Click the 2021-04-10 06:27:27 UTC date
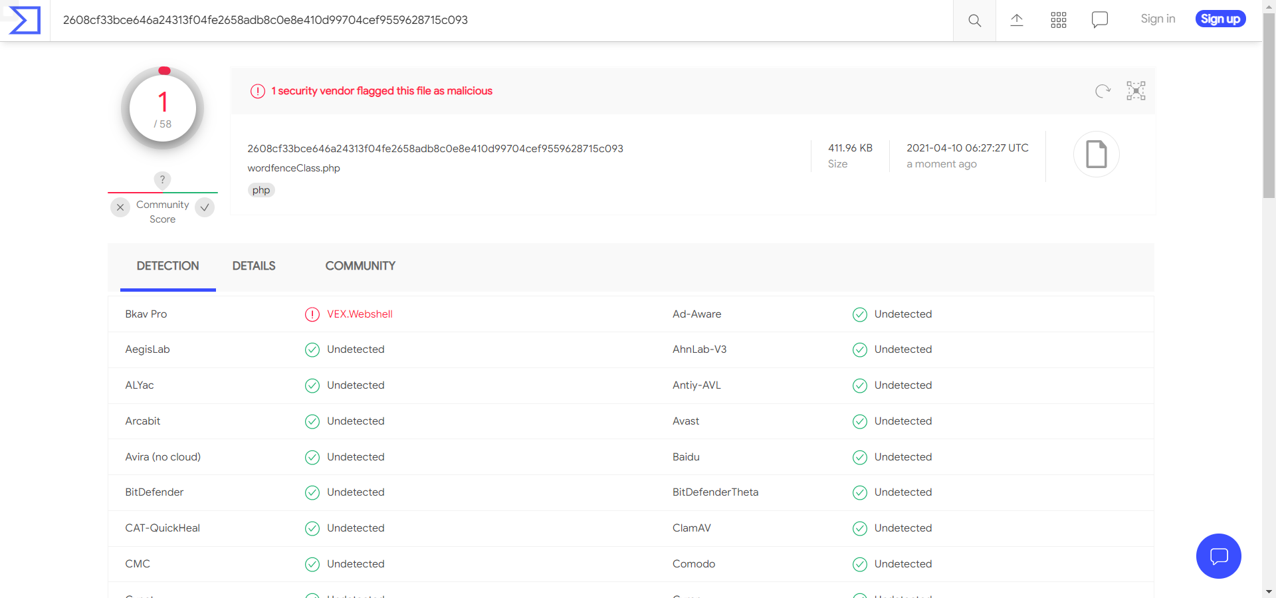1276x598 pixels. coord(968,148)
